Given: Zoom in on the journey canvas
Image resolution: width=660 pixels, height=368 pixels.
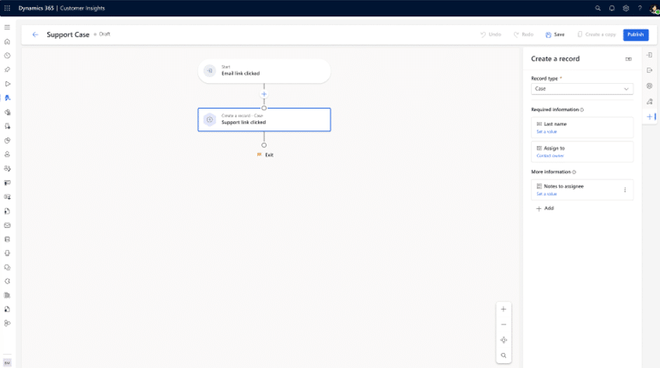Looking at the screenshot, I should [504, 309].
